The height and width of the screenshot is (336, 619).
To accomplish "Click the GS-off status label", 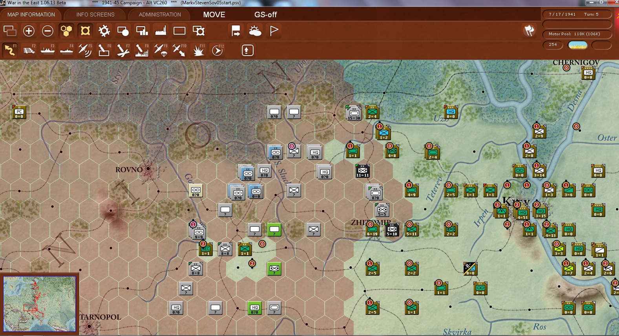I will [x=265, y=14].
